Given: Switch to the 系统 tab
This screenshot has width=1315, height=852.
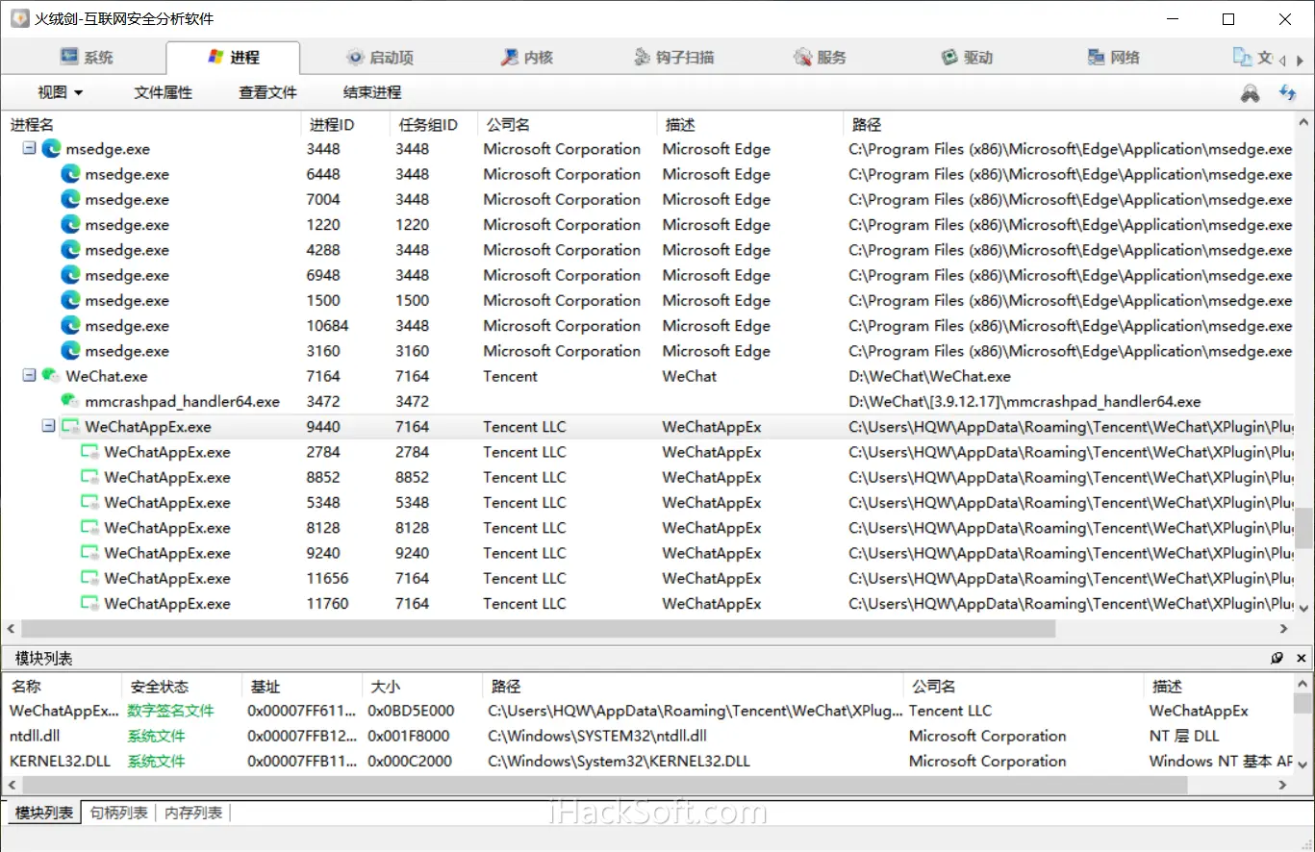Looking at the screenshot, I should pos(87,58).
